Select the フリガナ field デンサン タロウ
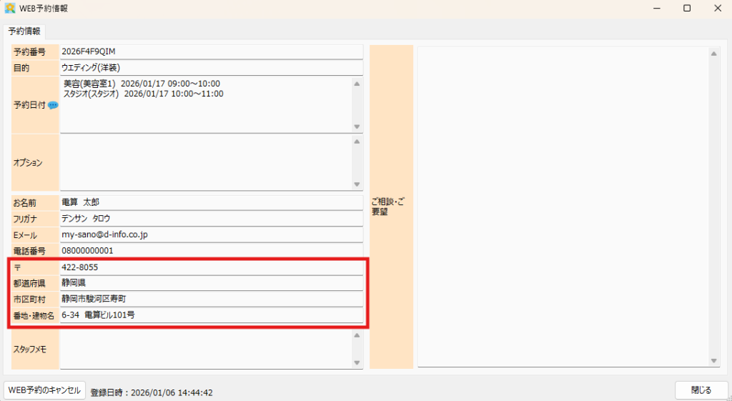Screen dimensions: 732x401 (x=212, y=219)
